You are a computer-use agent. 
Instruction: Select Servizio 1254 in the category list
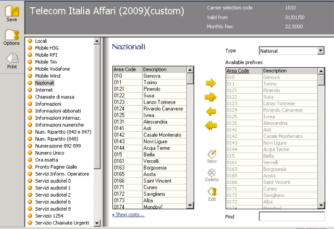[x=50, y=215]
